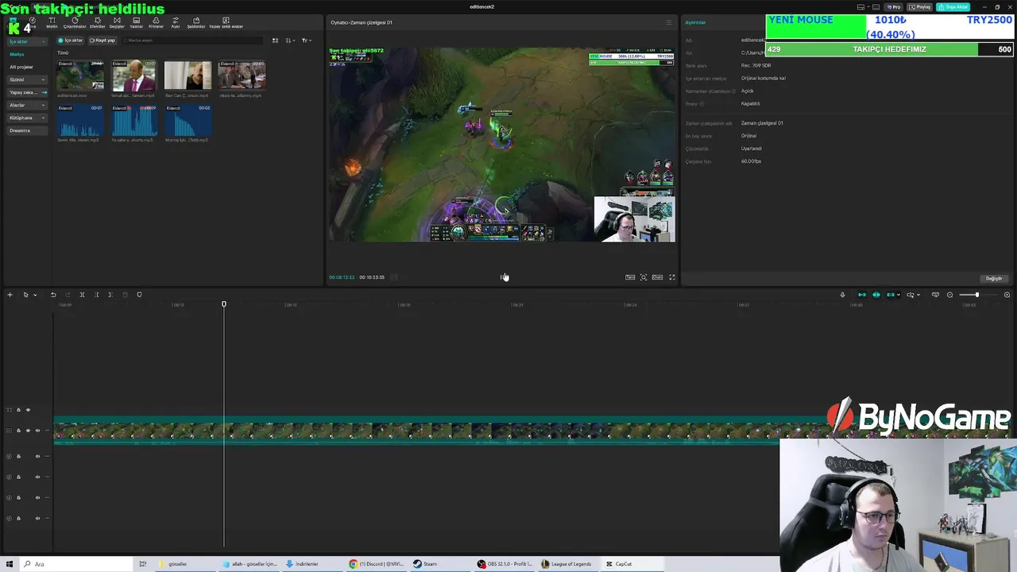Click the Değiştir button in details panel

tap(994, 279)
